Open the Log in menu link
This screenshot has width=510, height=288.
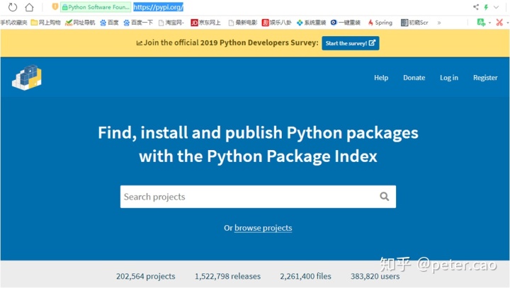pos(449,77)
